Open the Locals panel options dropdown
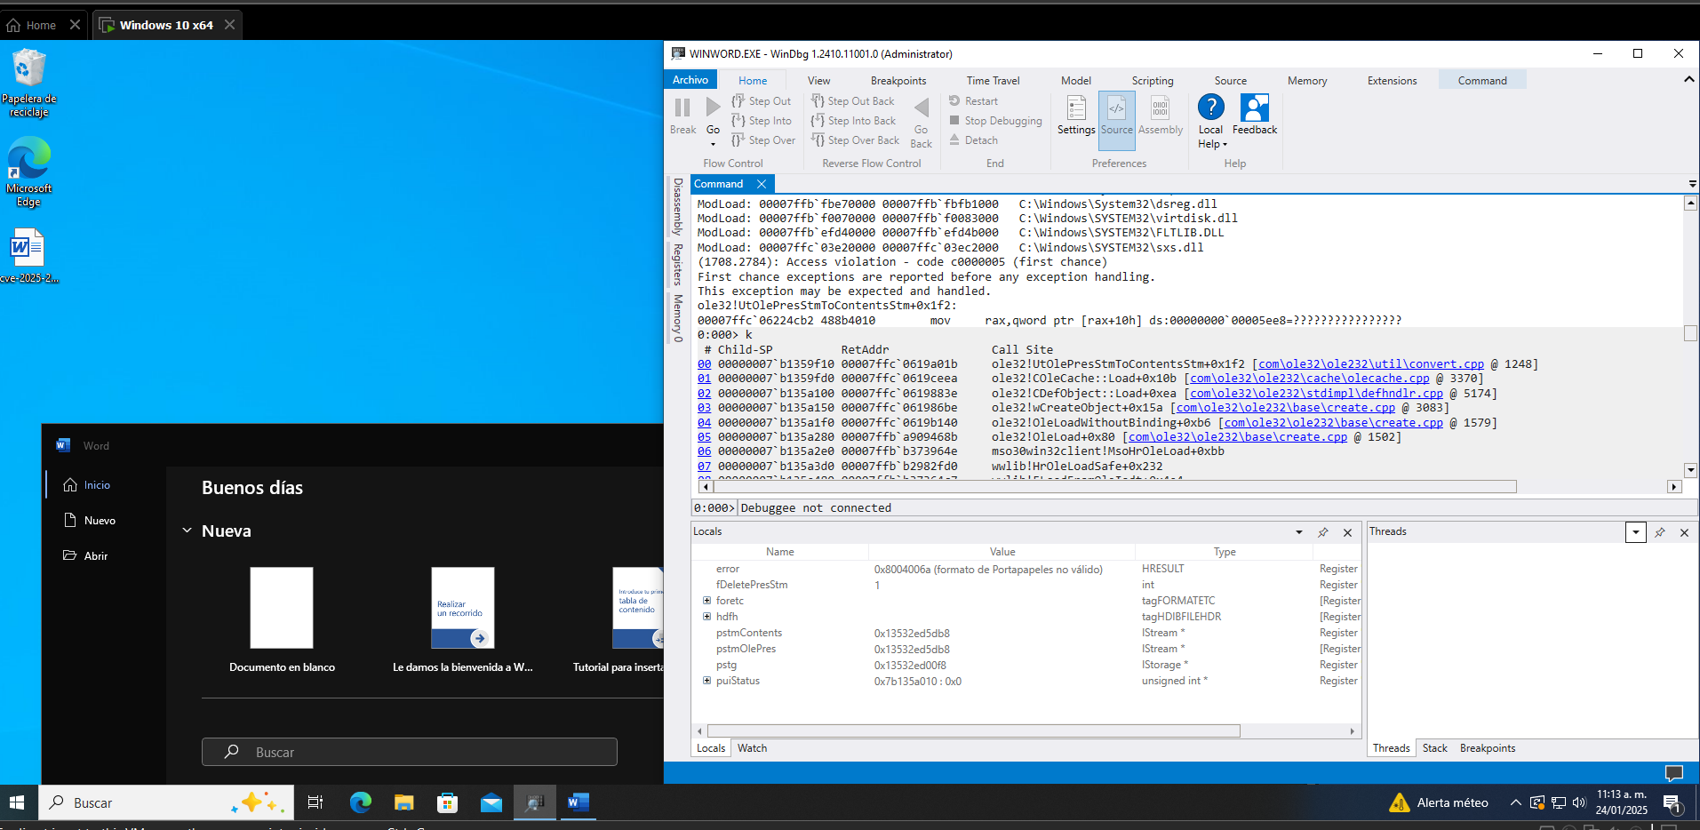Image resolution: width=1700 pixels, height=830 pixels. (1299, 532)
